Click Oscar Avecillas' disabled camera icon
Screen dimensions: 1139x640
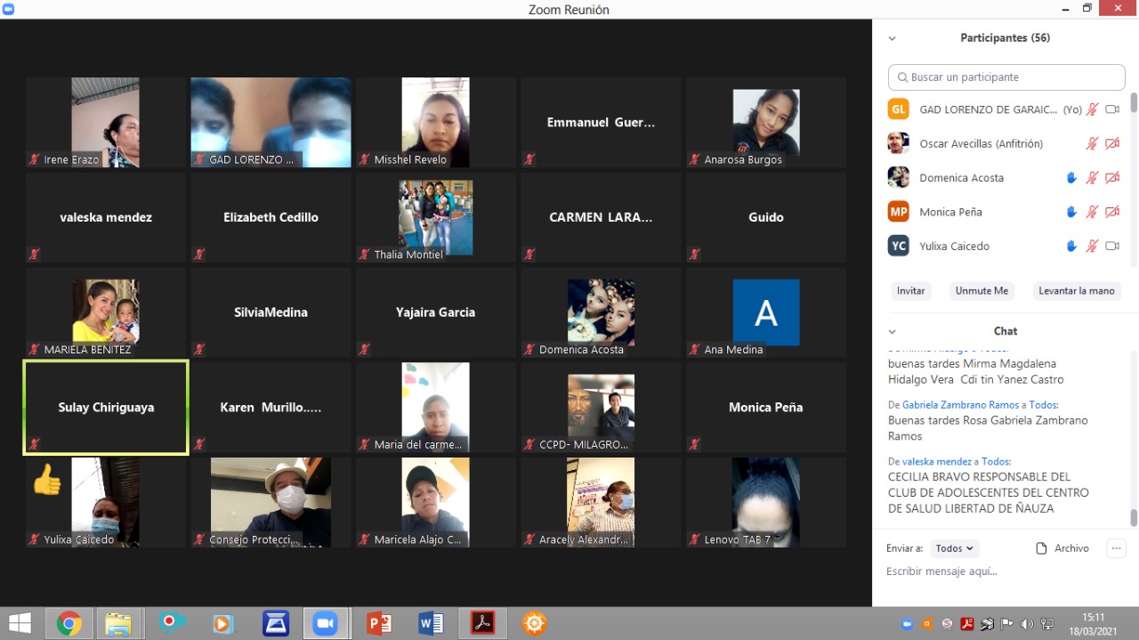click(1111, 143)
